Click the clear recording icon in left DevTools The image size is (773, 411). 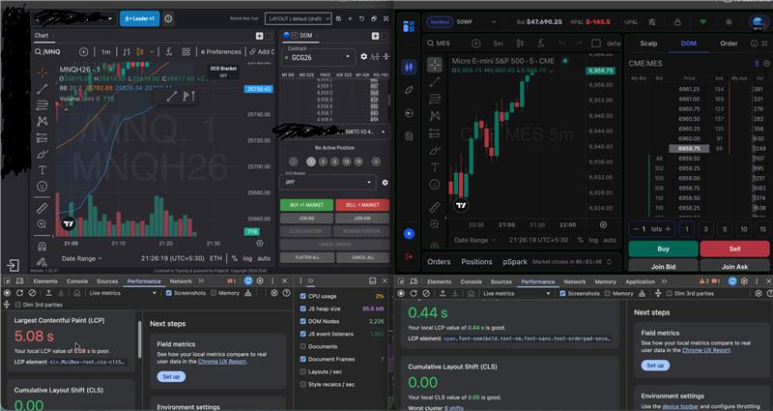[x=32, y=293]
